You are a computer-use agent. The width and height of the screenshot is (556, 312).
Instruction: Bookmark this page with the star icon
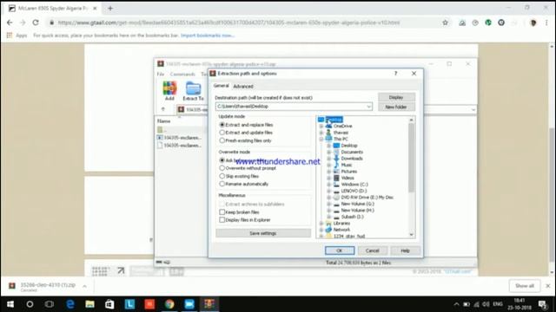445,23
